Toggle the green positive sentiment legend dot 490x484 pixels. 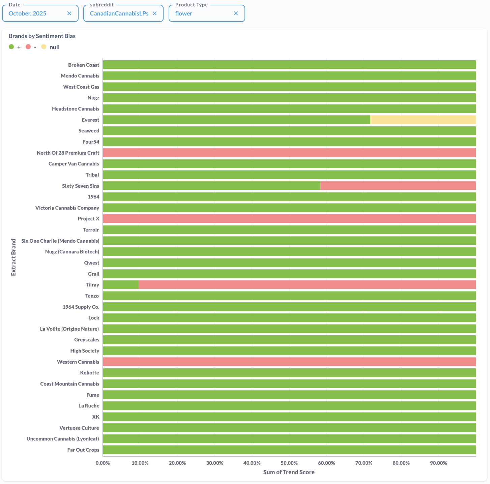tap(11, 47)
